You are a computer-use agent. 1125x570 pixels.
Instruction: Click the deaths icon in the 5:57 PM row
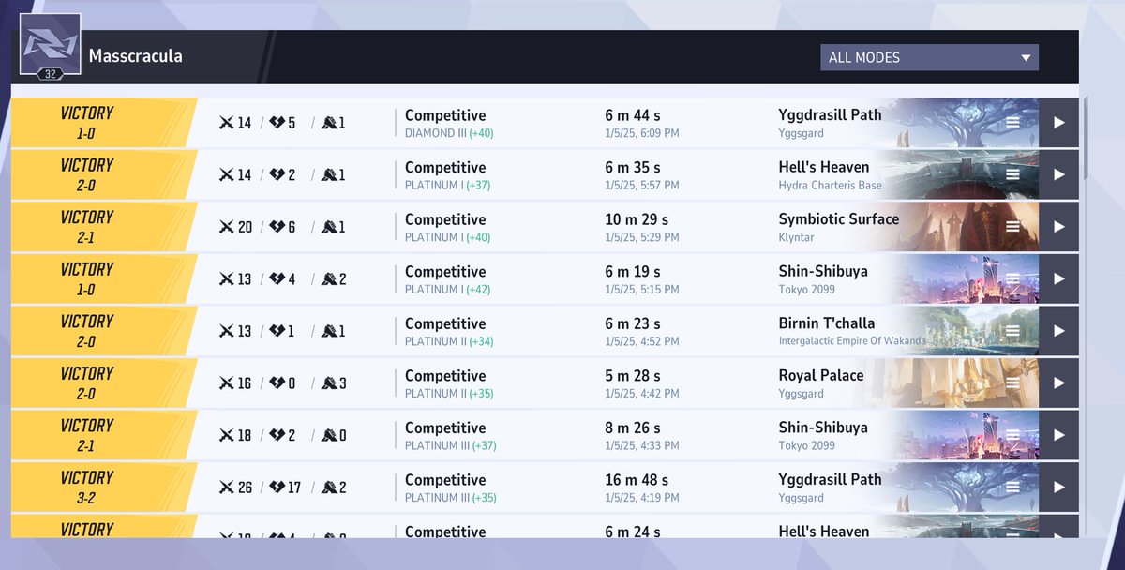[277, 174]
